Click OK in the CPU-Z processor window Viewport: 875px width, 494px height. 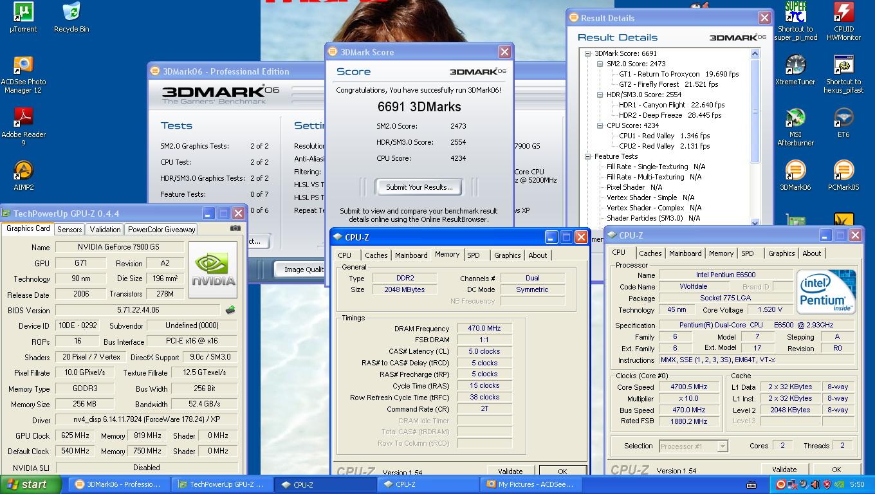pyautogui.click(x=836, y=470)
